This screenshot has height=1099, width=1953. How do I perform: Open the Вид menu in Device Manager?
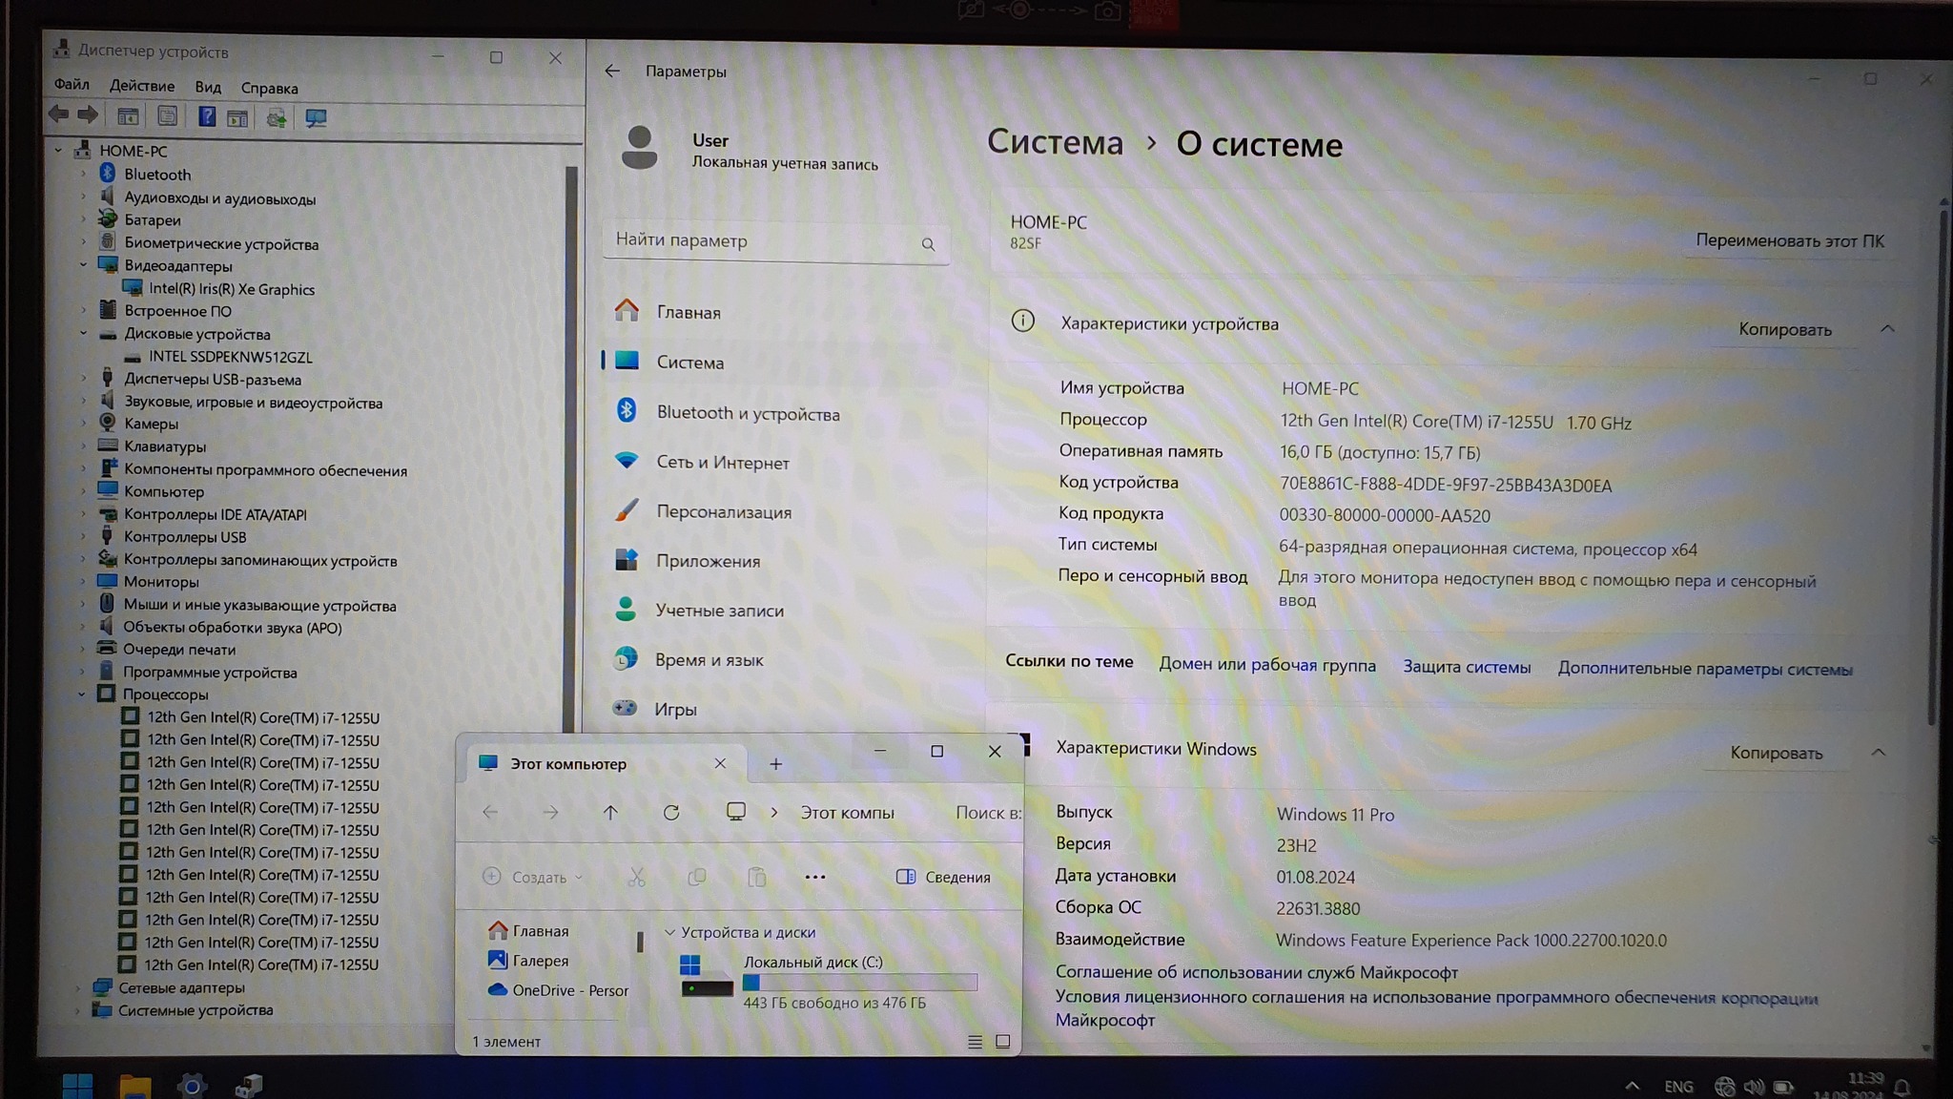point(207,87)
